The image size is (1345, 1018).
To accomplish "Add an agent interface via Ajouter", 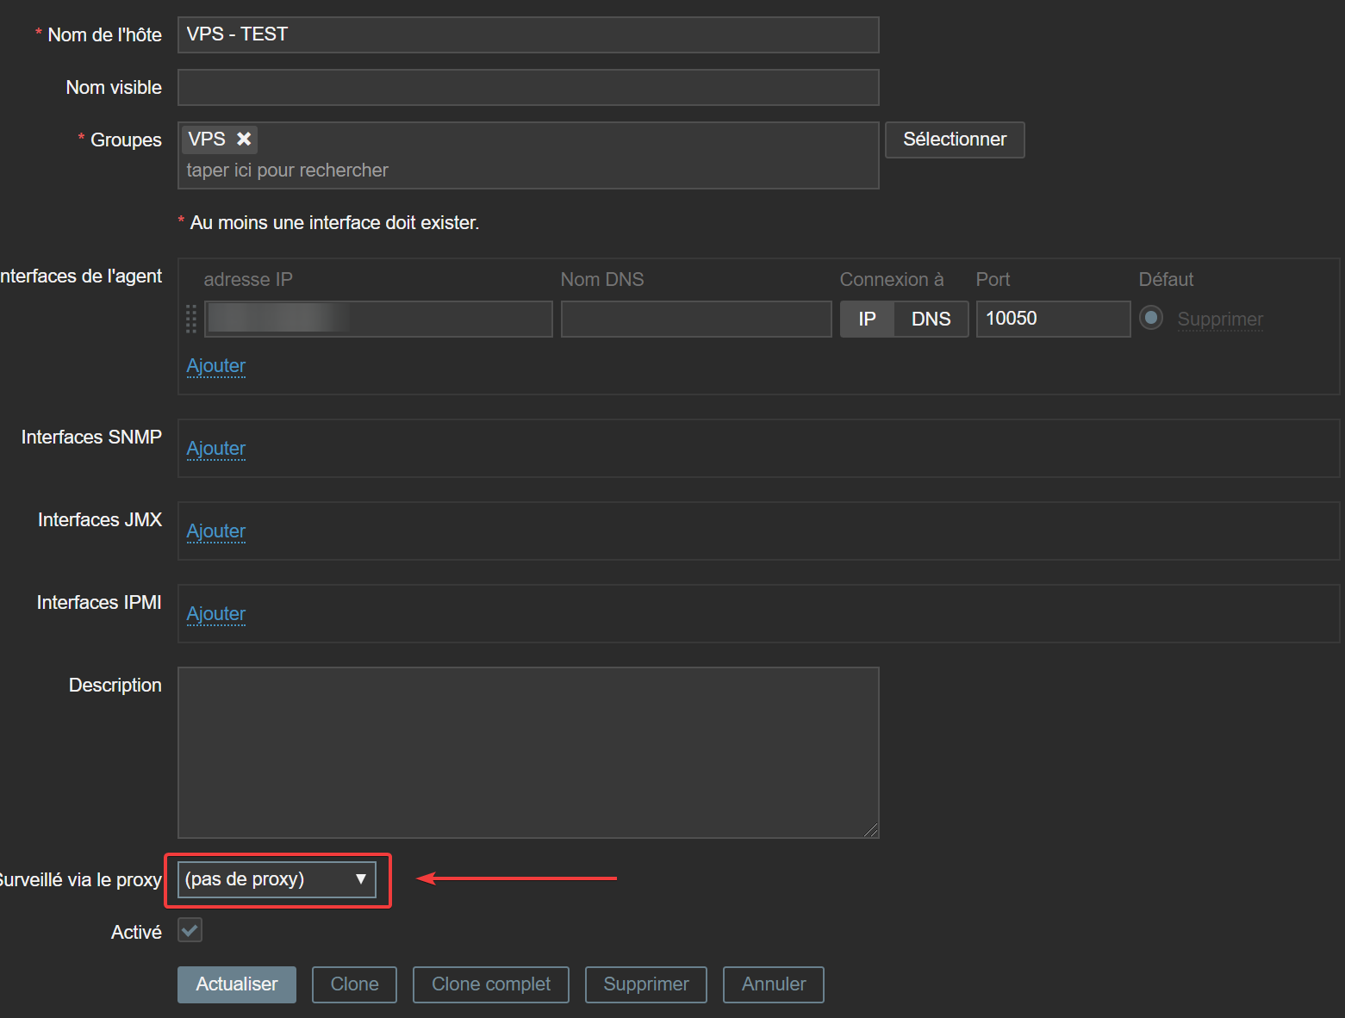I will pyautogui.click(x=216, y=366).
